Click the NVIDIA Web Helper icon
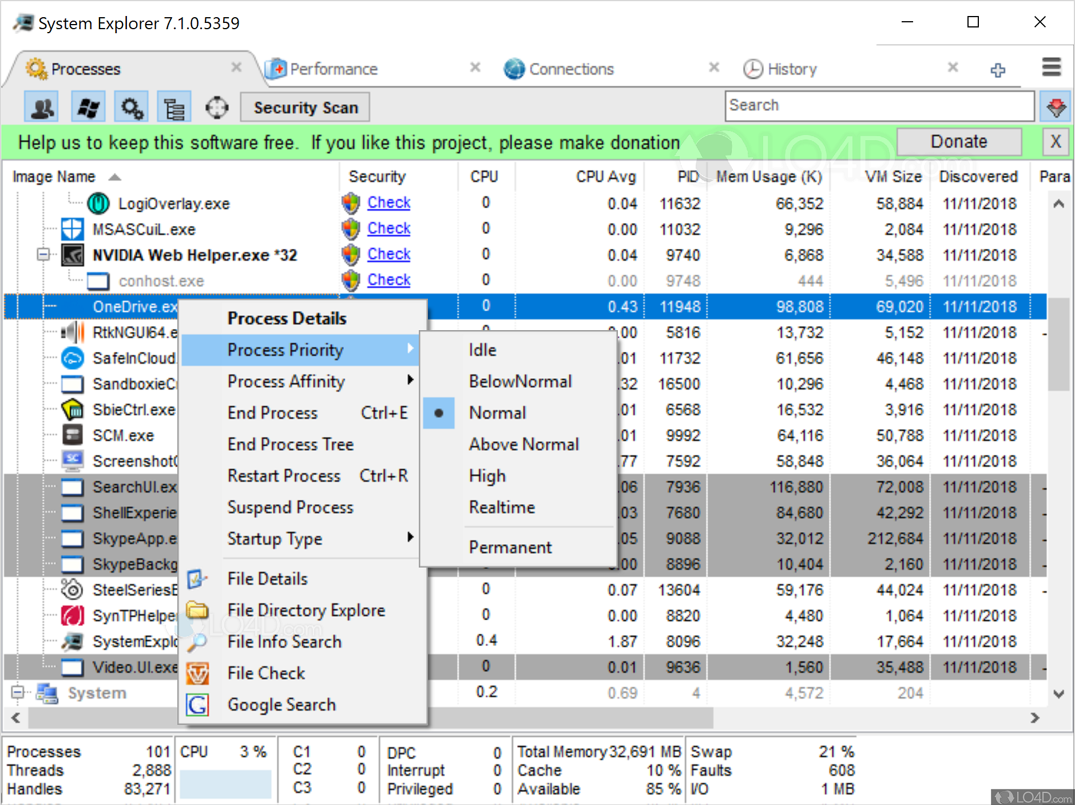The width and height of the screenshot is (1075, 805). [73, 255]
